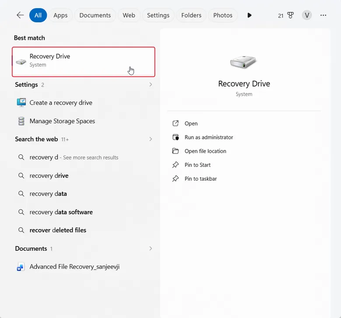341x318 pixels.
Task: Open the three-dot more options menu
Action: (323, 15)
